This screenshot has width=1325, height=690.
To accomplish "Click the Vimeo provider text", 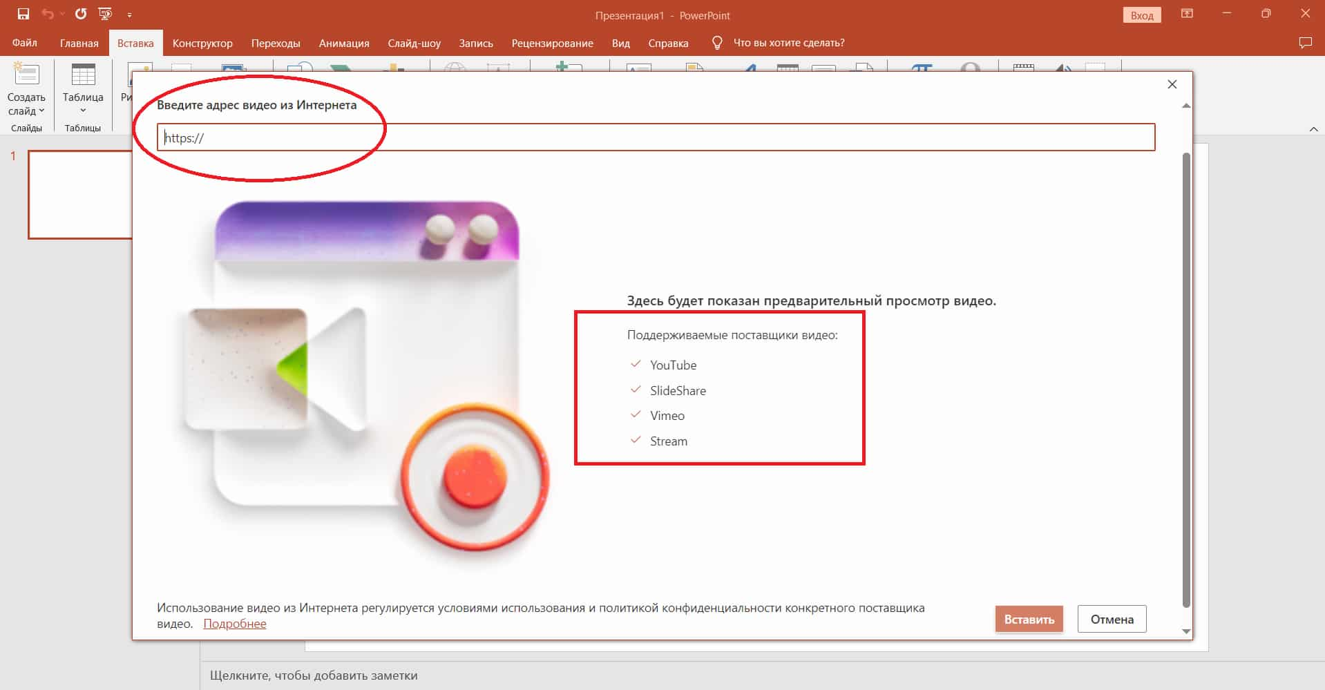I will point(667,415).
